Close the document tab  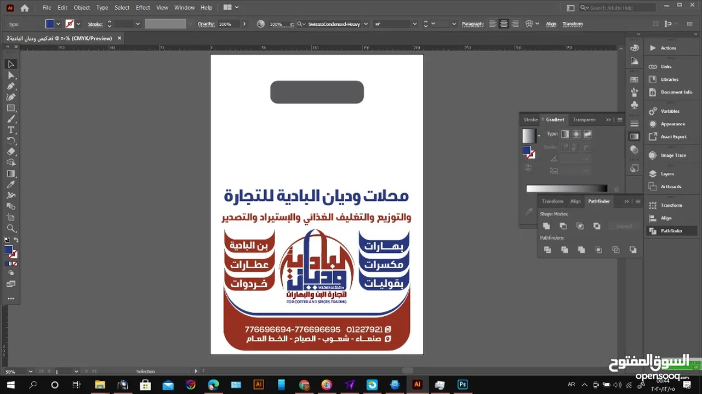(x=119, y=38)
